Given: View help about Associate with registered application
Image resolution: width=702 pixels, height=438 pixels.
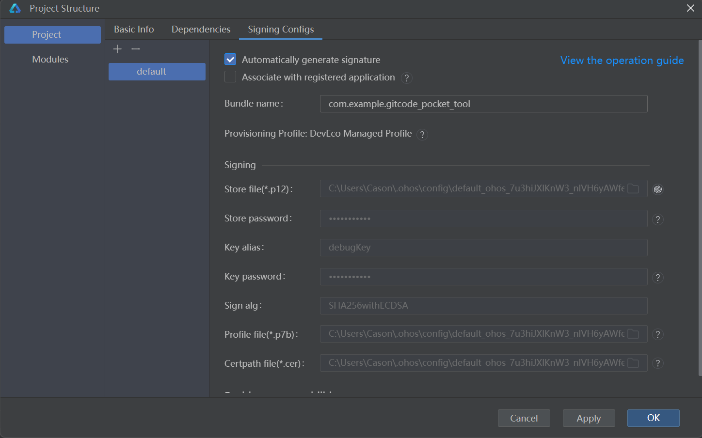Looking at the screenshot, I should click(407, 78).
